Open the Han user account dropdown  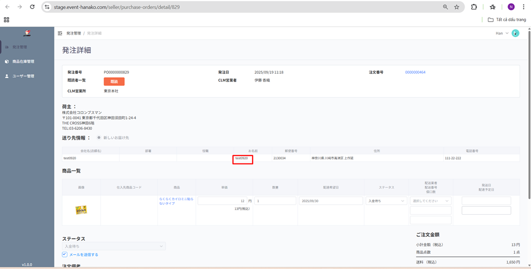coord(502,33)
